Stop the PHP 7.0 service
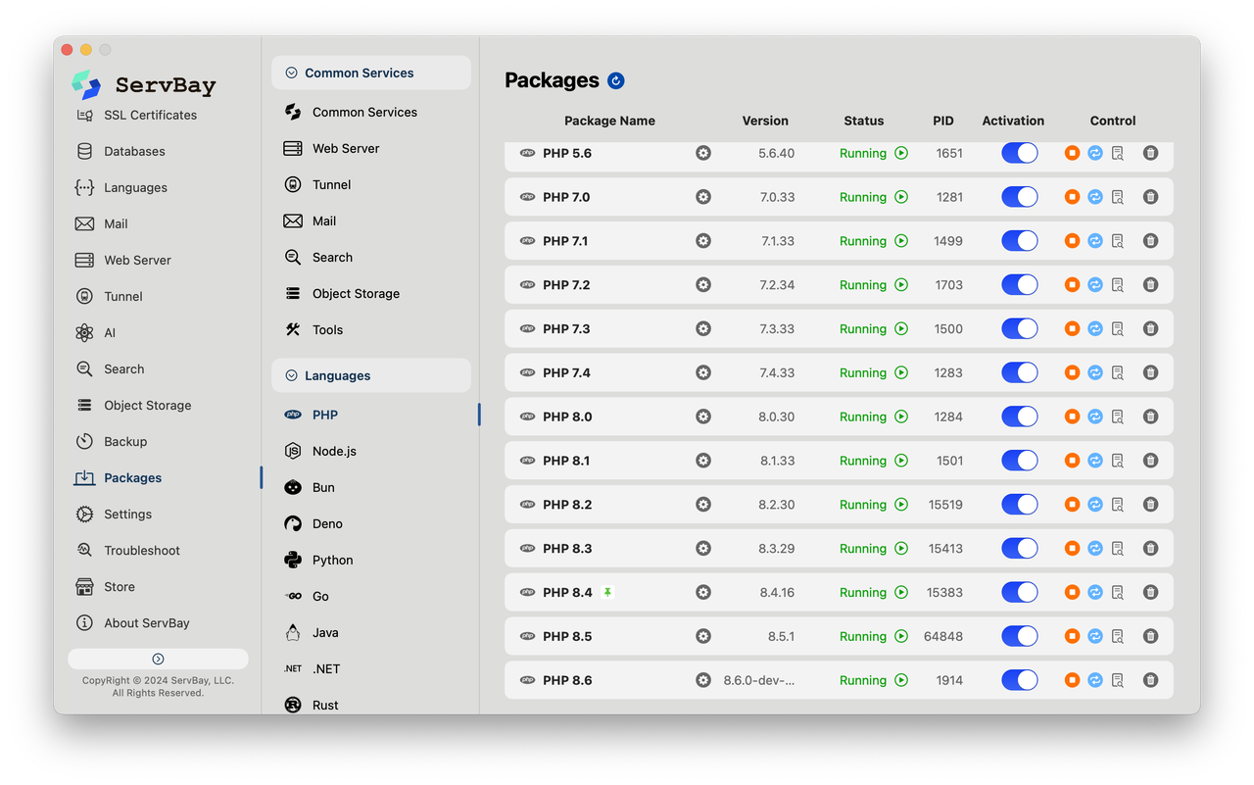The image size is (1254, 785). click(1072, 197)
